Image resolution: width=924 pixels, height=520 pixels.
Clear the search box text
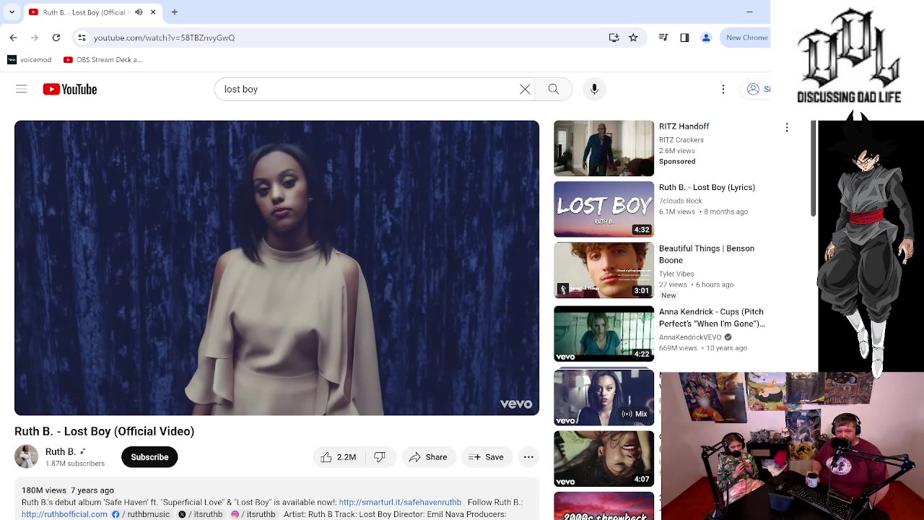(x=525, y=89)
